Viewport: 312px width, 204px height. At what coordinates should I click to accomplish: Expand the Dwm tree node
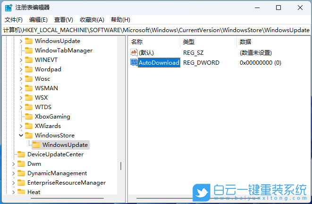(14, 164)
